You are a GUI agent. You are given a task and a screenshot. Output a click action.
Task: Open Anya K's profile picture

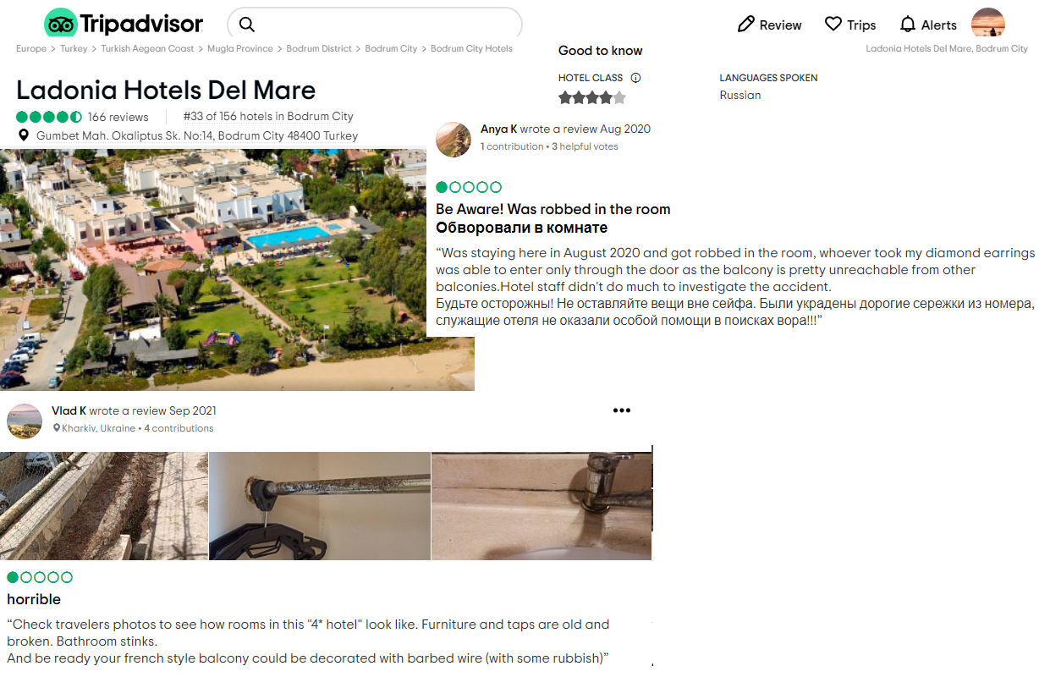[454, 139]
